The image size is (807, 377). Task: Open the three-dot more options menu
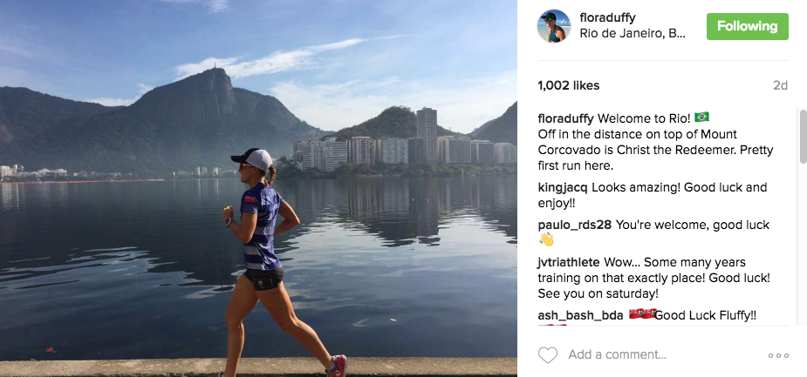tap(778, 355)
